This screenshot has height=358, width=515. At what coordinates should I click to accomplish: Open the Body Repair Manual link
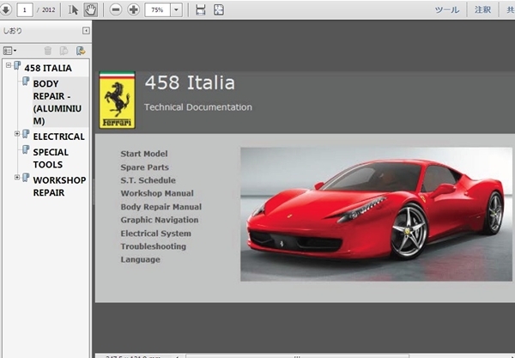161,207
